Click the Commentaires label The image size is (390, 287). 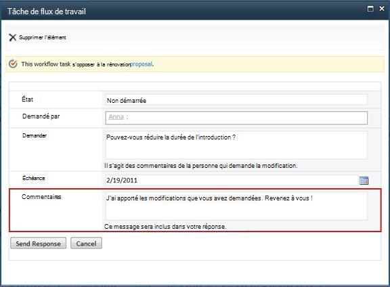[x=41, y=197]
